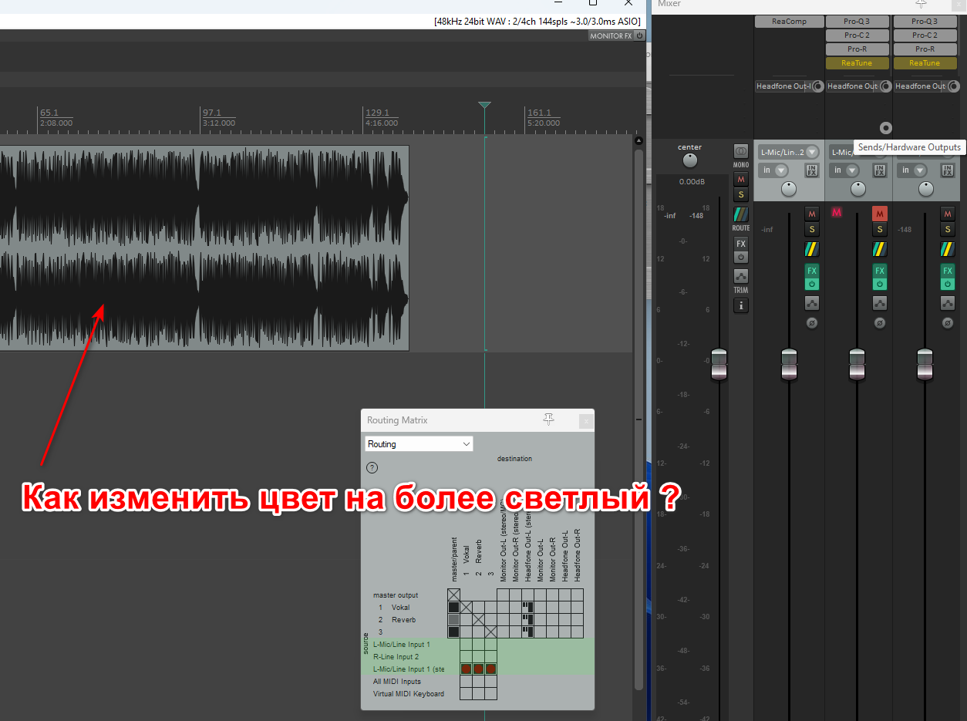Viewport: 967px width, 721px height.
Task: Open envelope button on ReaComp track strip
Action: pyautogui.click(x=811, y=304)
